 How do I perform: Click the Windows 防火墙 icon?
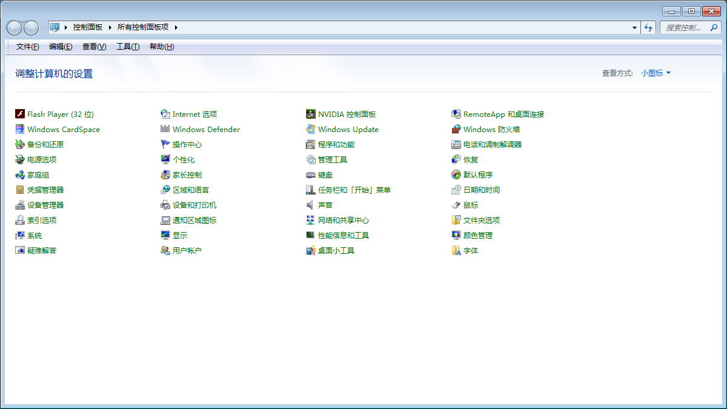456,129
